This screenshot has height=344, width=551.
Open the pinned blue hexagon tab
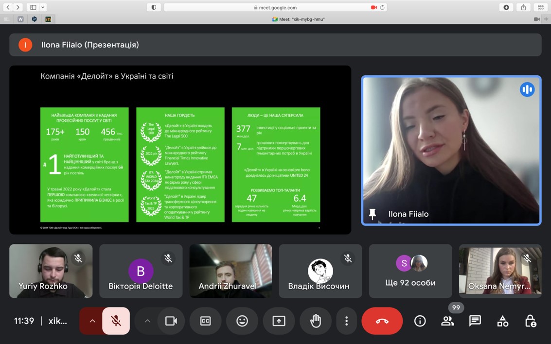[35, 19]
